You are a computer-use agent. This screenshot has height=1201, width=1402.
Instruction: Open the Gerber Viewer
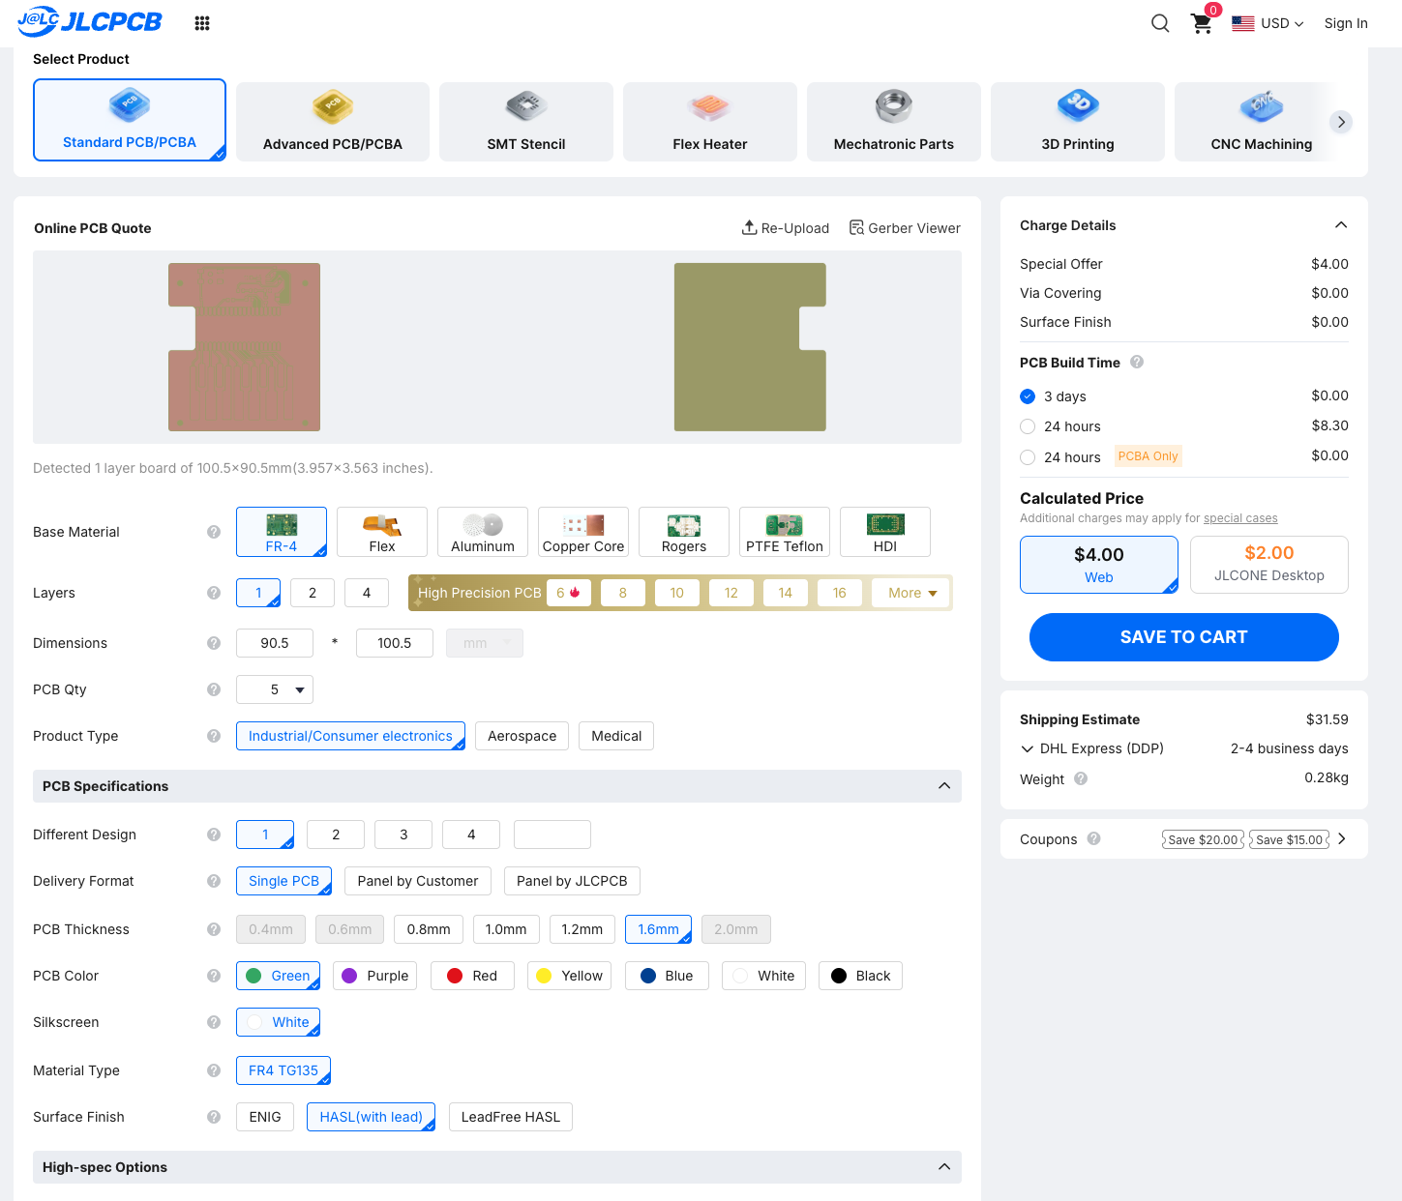pyautogui.click(x=905, y=228)
